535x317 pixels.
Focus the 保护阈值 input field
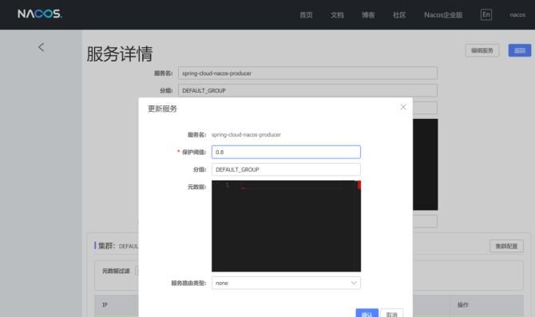pyautogui.click(x=286, y=152)
